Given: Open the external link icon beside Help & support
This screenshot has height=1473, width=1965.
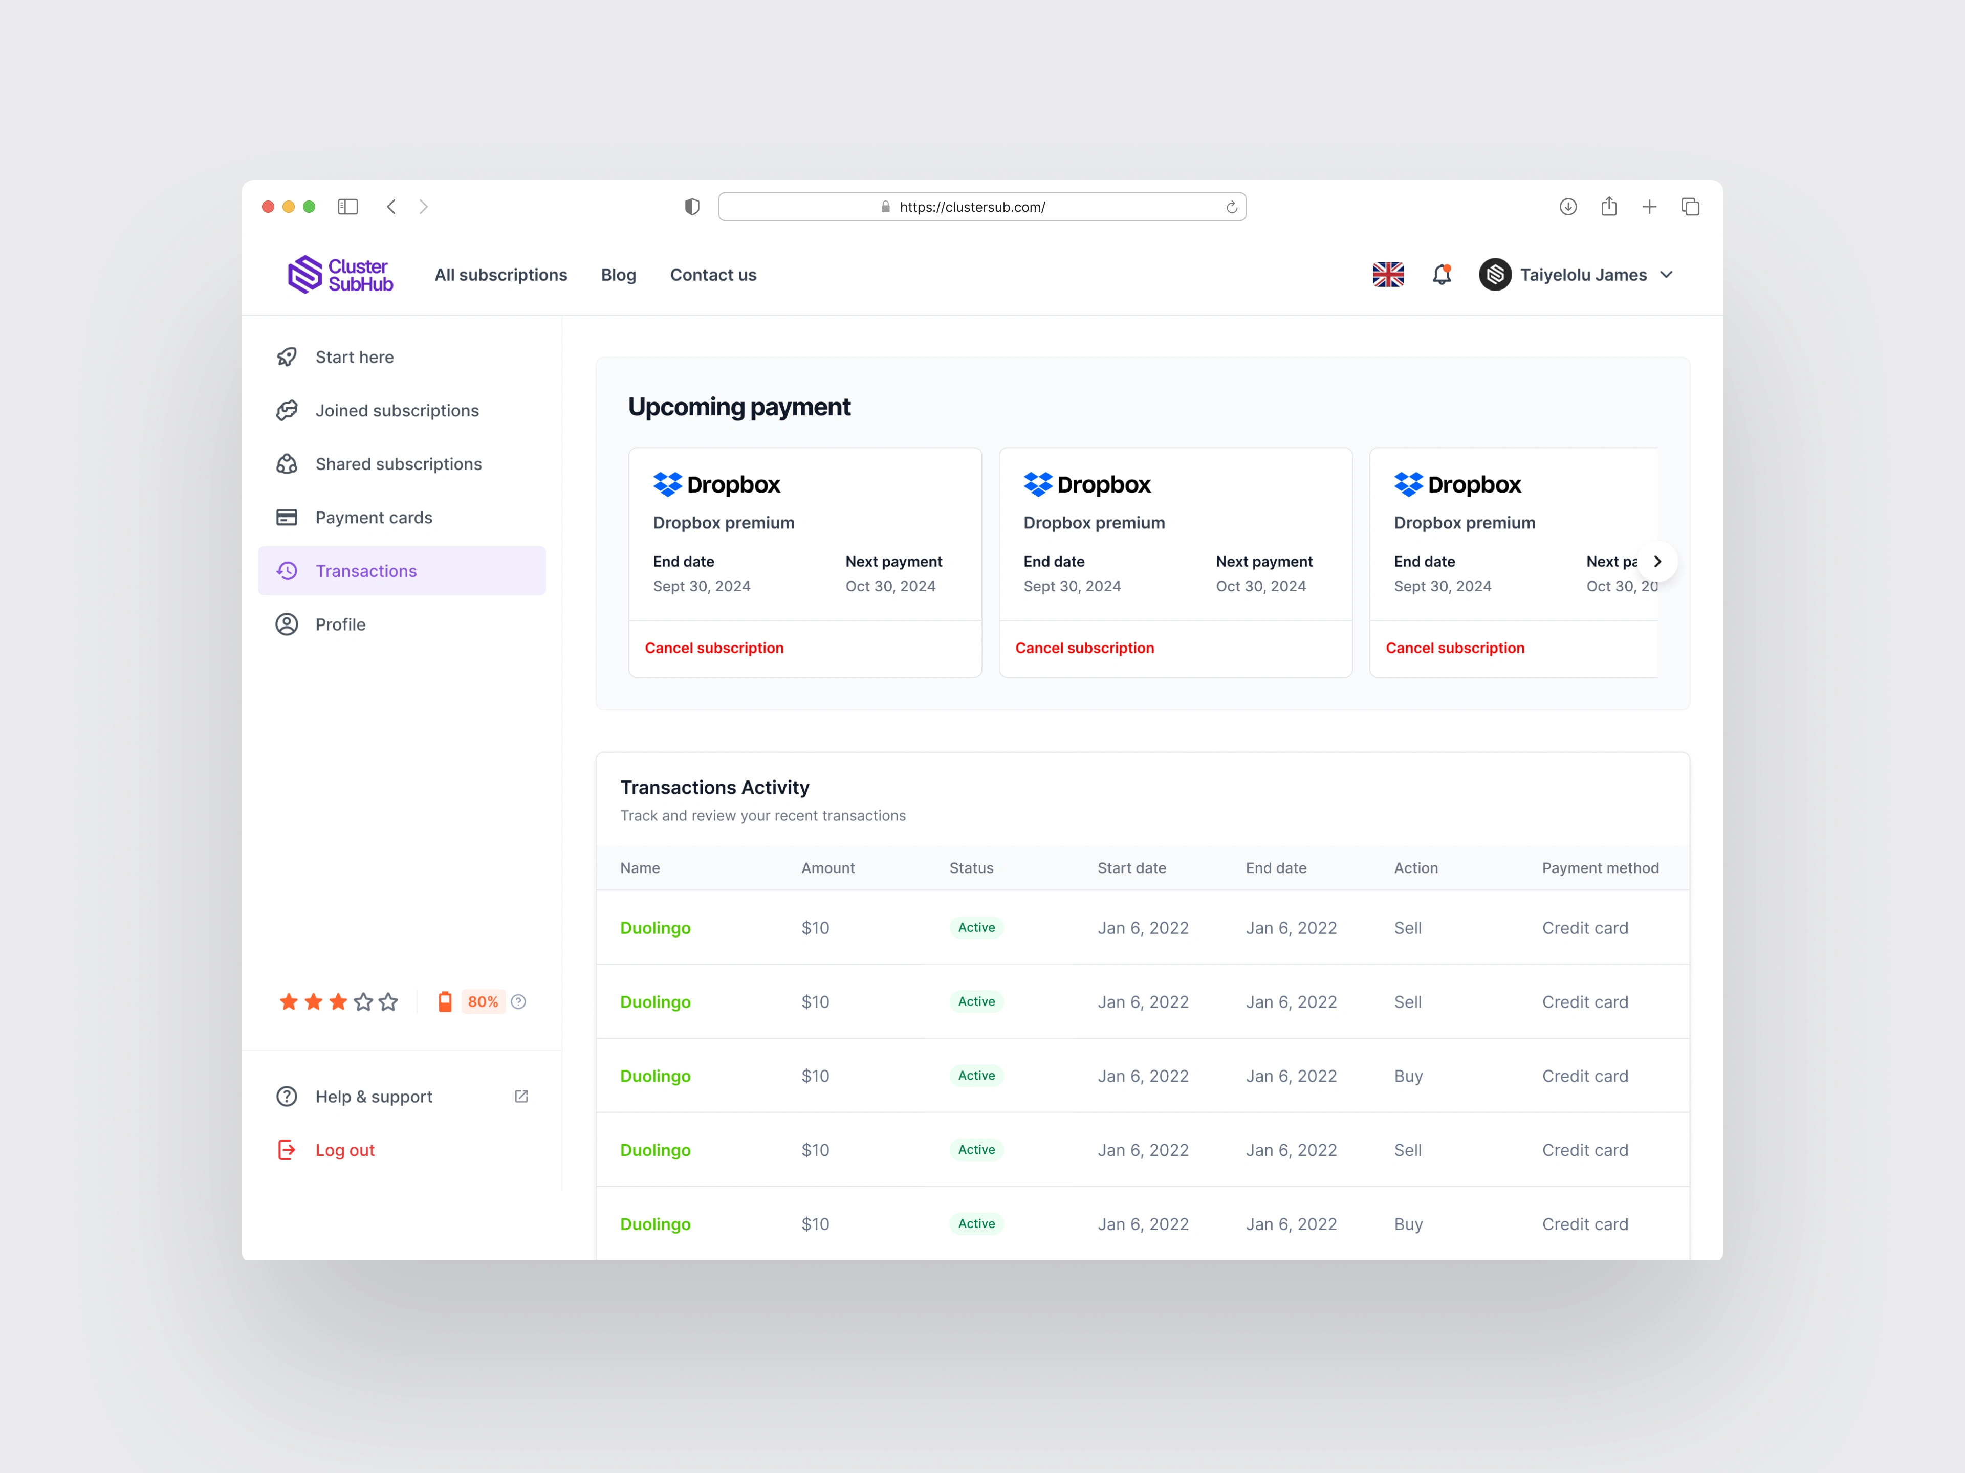Looking at the screenshot, I should tap(521, 1097).
